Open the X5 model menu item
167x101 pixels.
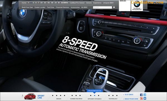click(48, 3)
